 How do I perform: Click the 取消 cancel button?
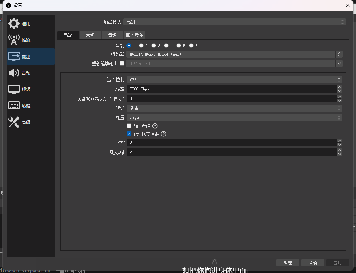point(312,263)
